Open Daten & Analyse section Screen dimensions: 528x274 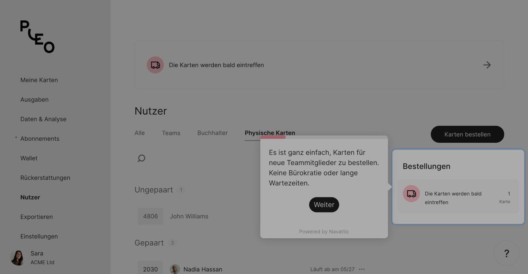(x=43, y=119)
